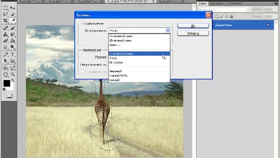Viewport: 280px width, 158px height.
Task: Select the Clone Stamp tool
Action: tap(5, 34)
